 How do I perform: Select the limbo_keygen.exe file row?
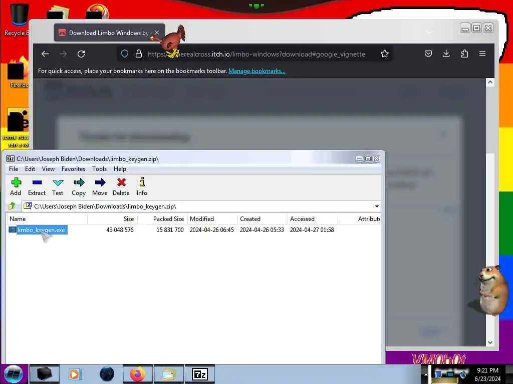point(193,230)
